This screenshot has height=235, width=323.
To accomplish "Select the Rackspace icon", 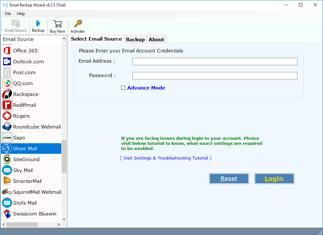I will [x=7, y=94].
